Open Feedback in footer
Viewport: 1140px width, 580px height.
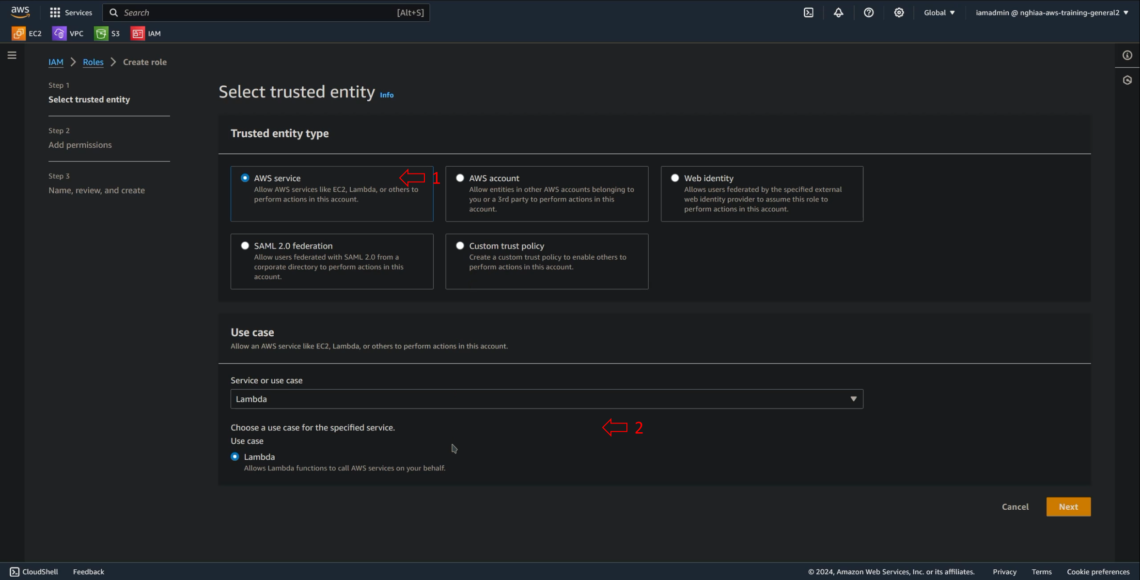pyautogui.click(x=89, y=572)
